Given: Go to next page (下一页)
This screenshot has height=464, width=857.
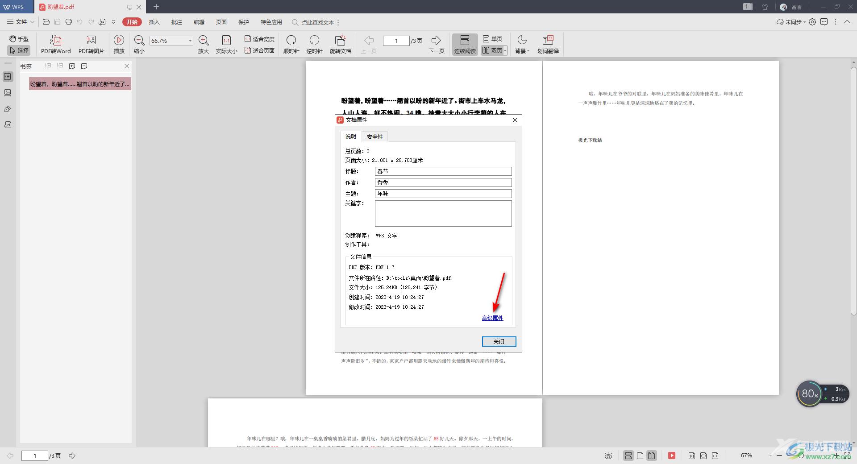Looking at the screenshot, I should click(436, 45).
